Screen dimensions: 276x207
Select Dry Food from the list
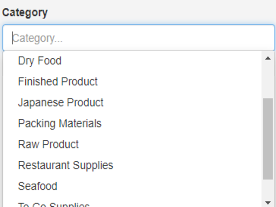pyautogui.click(x=132, y=61)
